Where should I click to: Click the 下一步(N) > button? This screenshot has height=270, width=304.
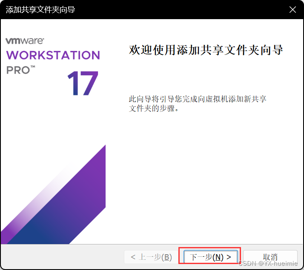pos(211,257)
